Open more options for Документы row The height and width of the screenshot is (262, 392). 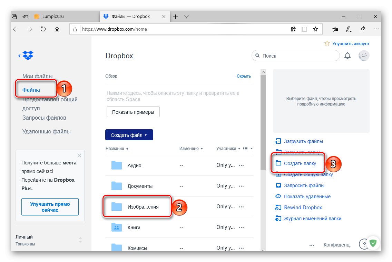click(241, 186)
